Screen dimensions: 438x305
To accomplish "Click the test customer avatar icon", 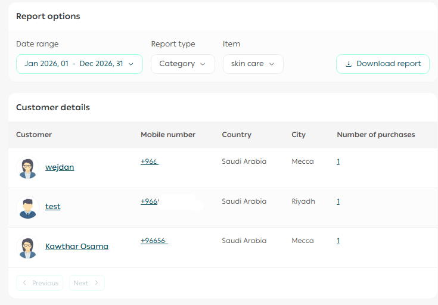I will click(27, 207).
